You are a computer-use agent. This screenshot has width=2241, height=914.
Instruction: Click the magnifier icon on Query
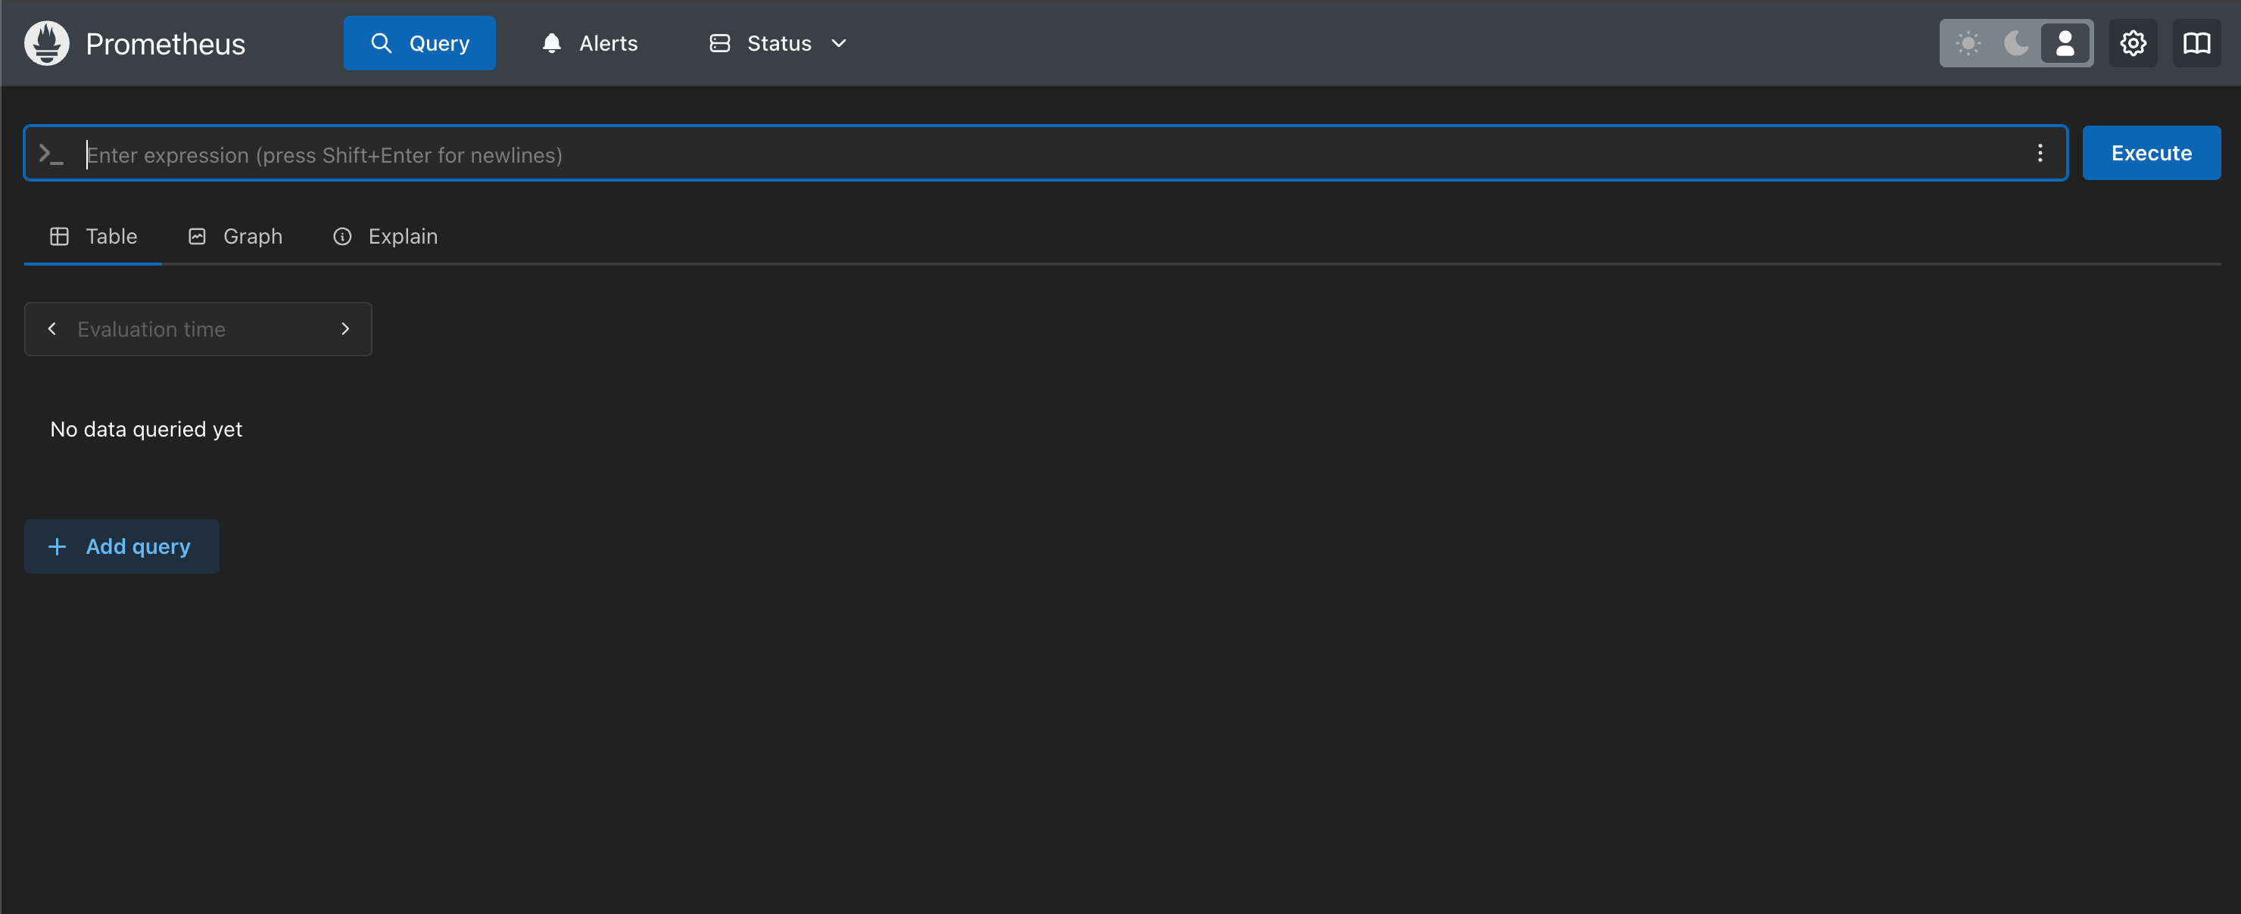point(381,43)
